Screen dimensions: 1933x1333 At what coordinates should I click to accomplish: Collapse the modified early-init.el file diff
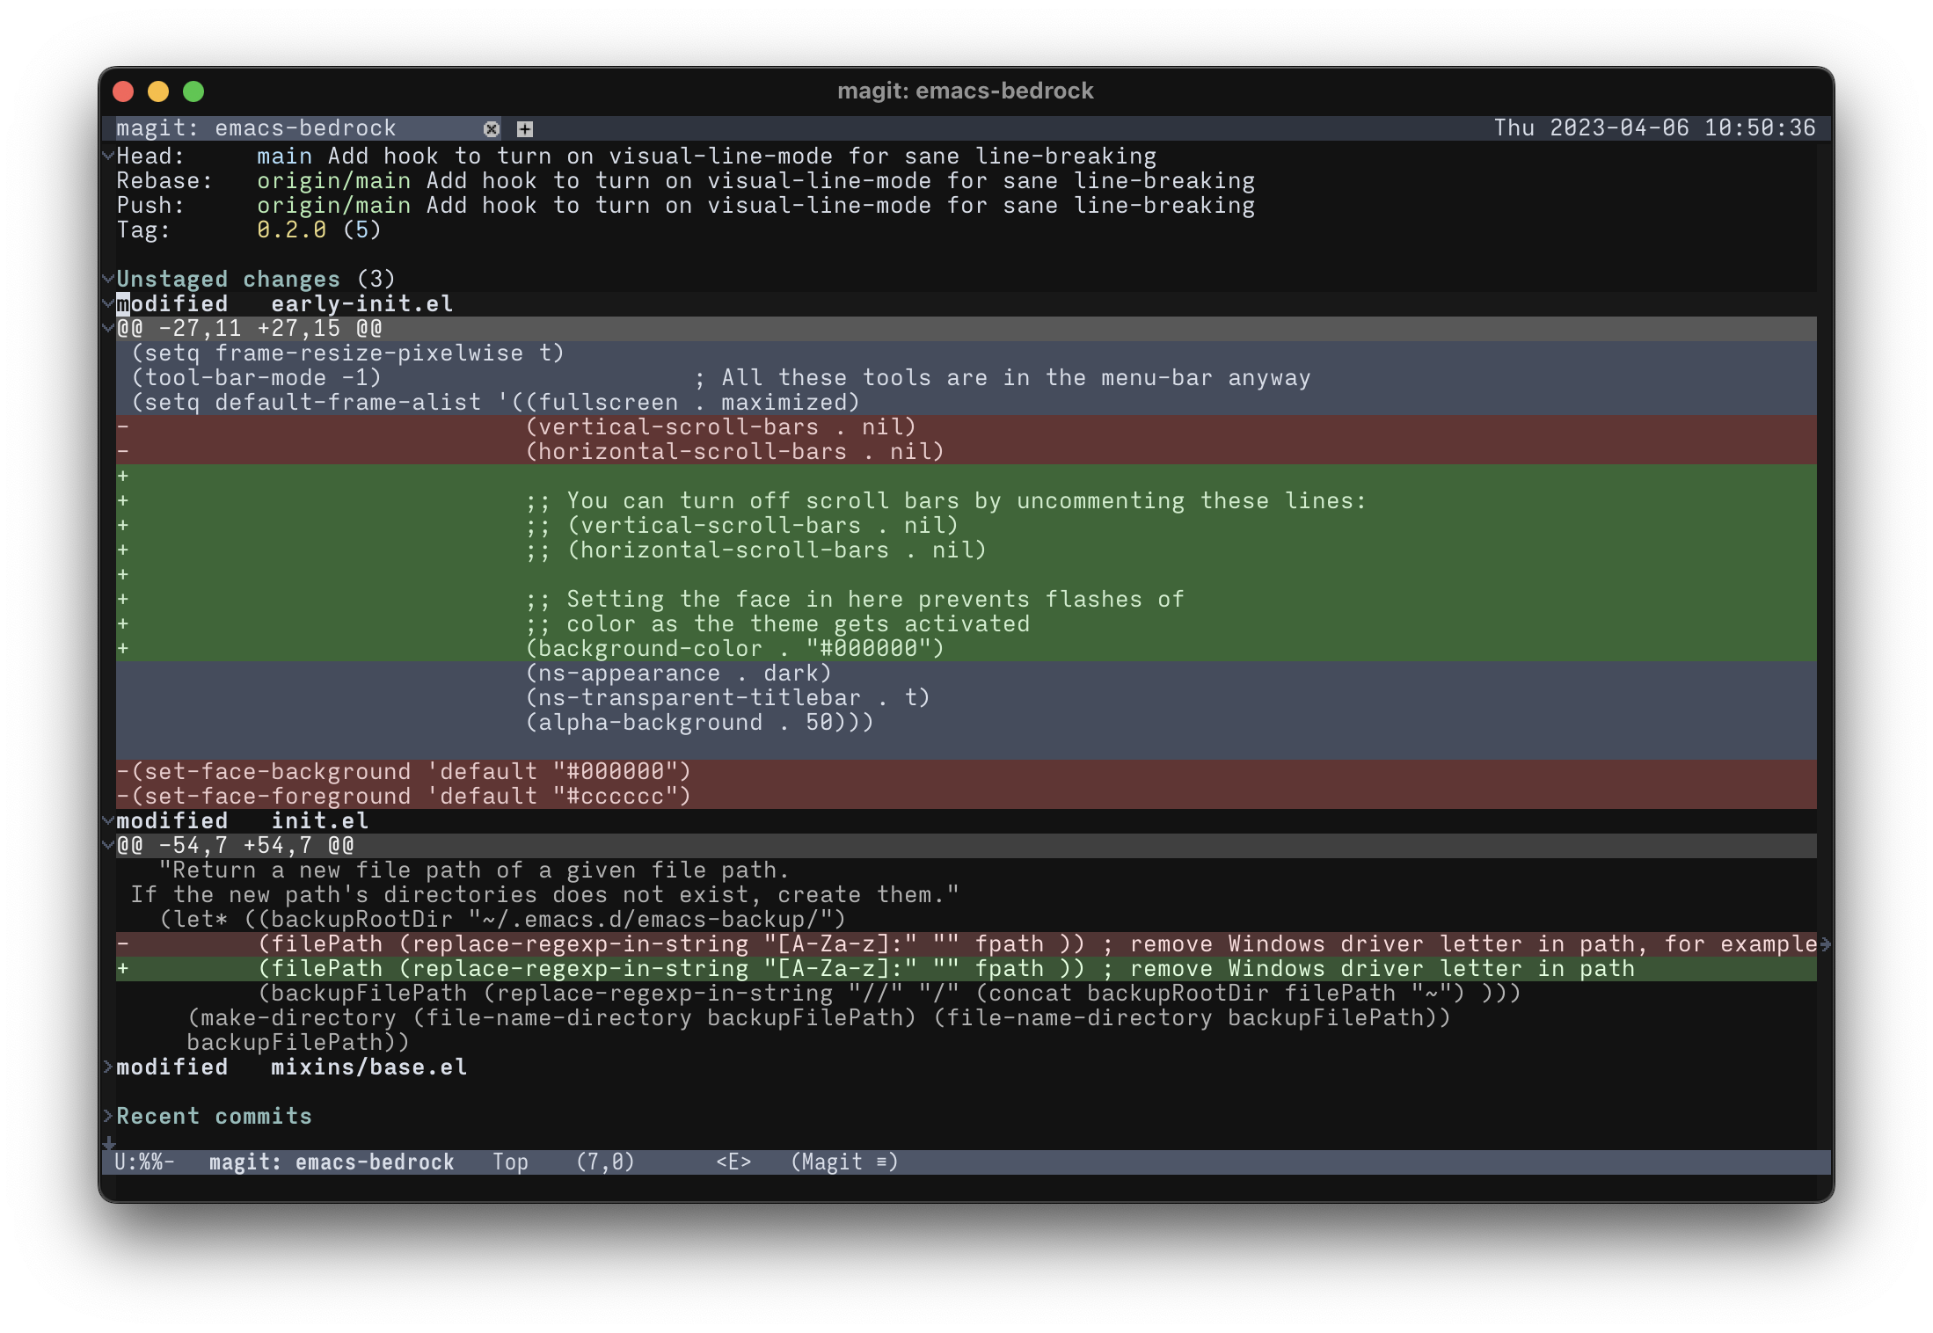(108, 303)
